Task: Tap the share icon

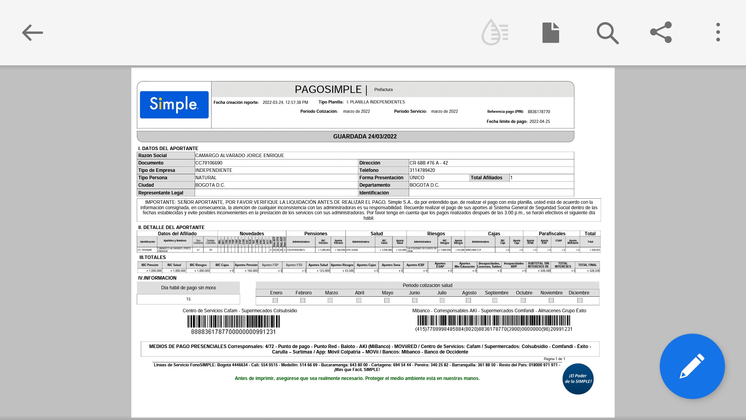Action: [661, 32]
